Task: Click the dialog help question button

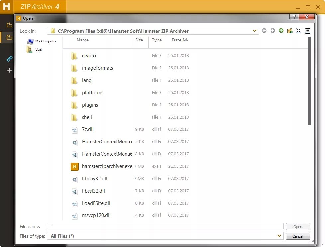Action: point(294,17)
